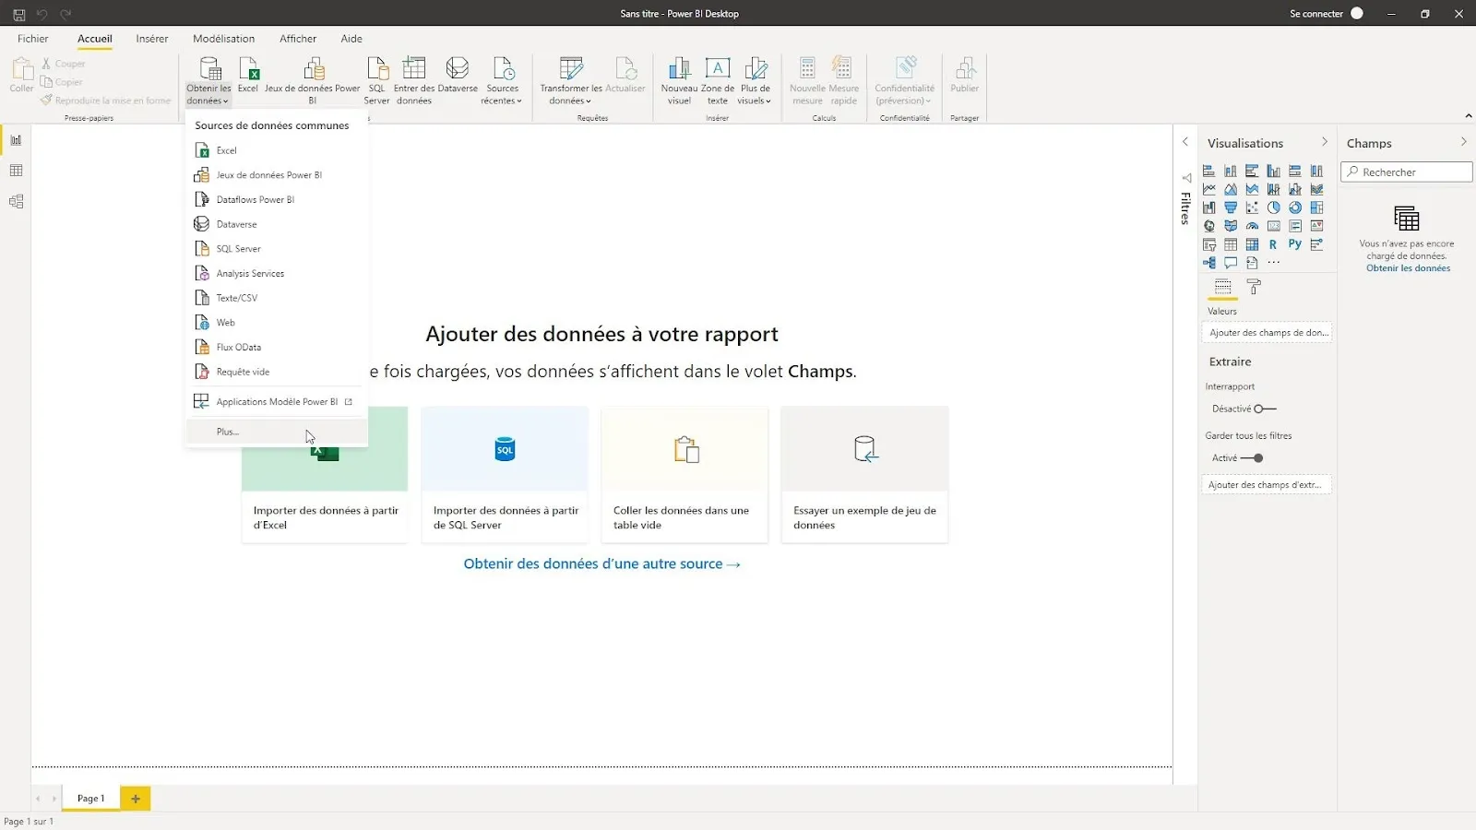The height and width of the screenshot is (830, 1476).
Task: Open the Plus de visuels dropdown
Action: click(755, 81)
